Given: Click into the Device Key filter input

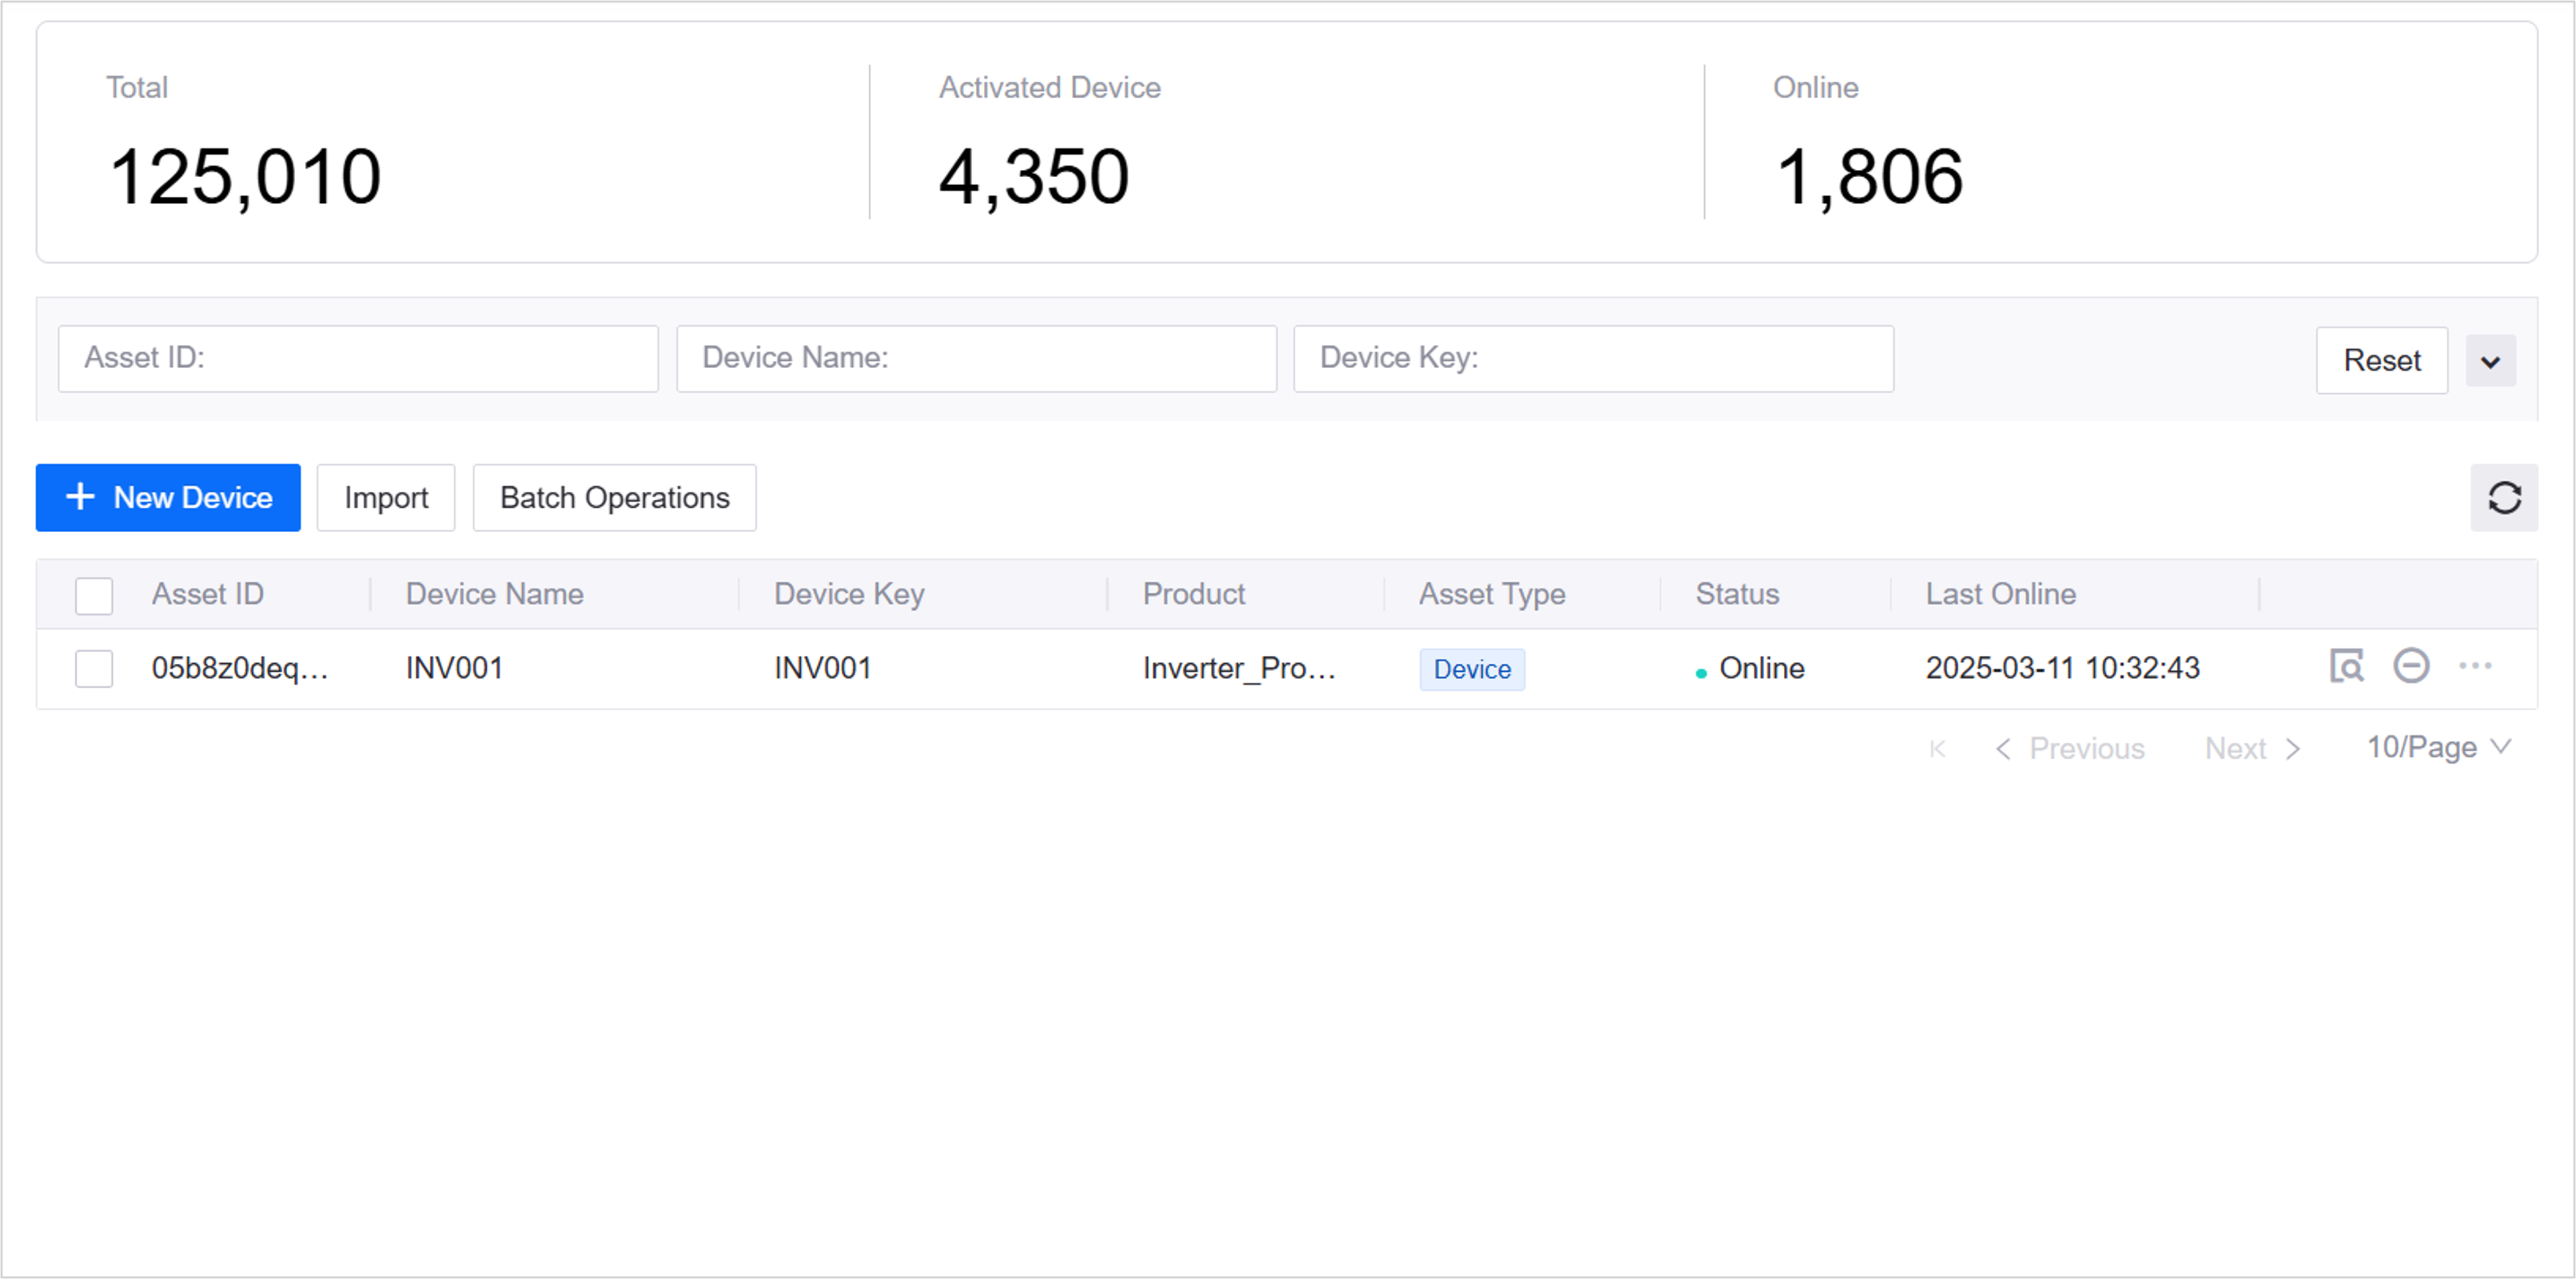Looking at the screenshot, I should point(1593,358).
